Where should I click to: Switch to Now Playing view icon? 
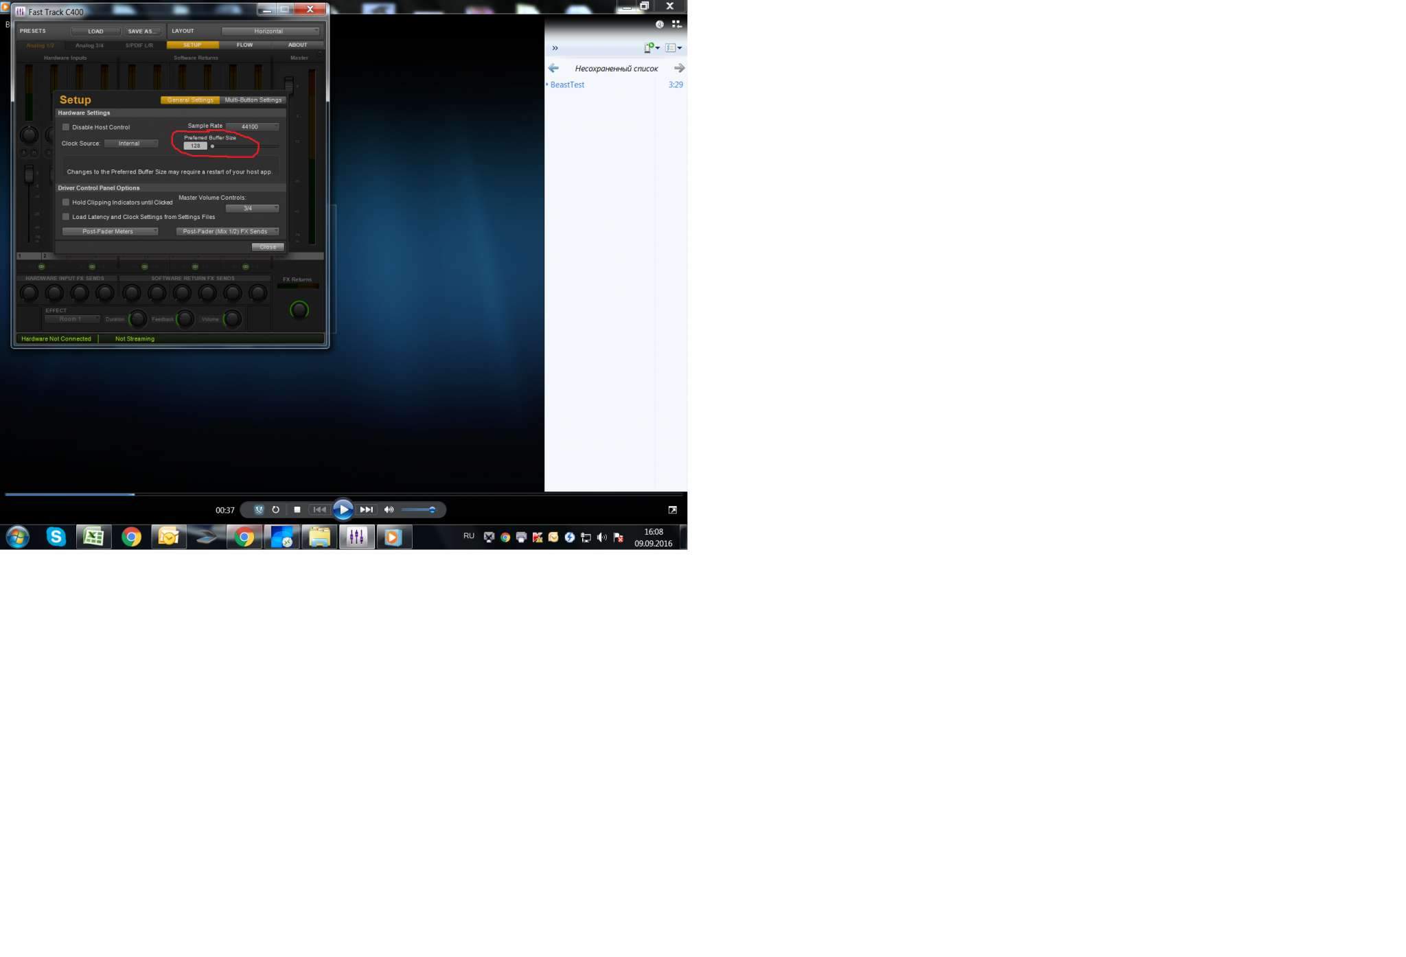(x=672, y=509)
